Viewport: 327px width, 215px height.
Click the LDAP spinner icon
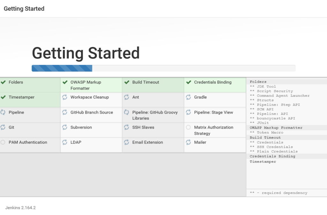point(65,142)
